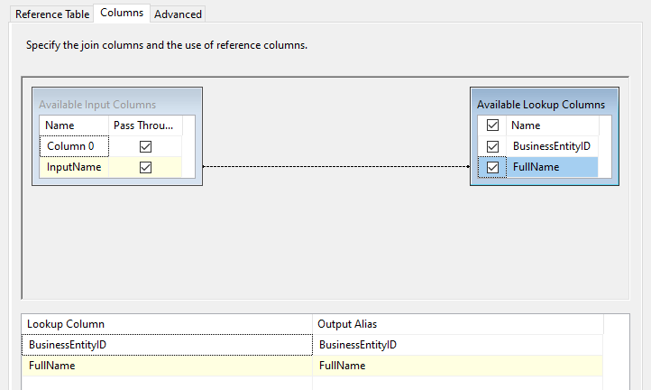
Task: Uncheck the FullName lookup column checkbox
Action: coord(492,167)
